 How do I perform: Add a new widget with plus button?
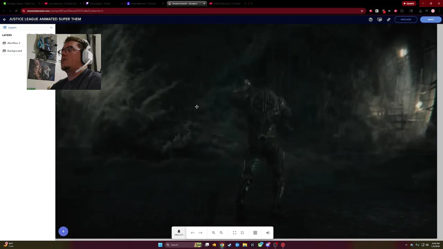(x=63, y=231)
